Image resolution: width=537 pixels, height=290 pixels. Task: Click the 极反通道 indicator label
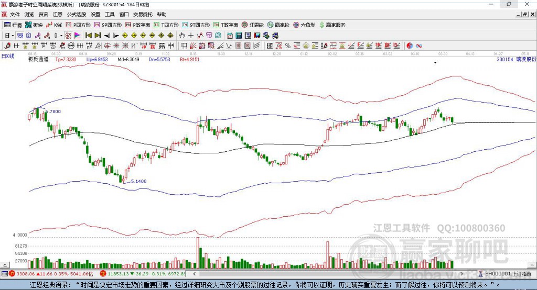point(38,59)
